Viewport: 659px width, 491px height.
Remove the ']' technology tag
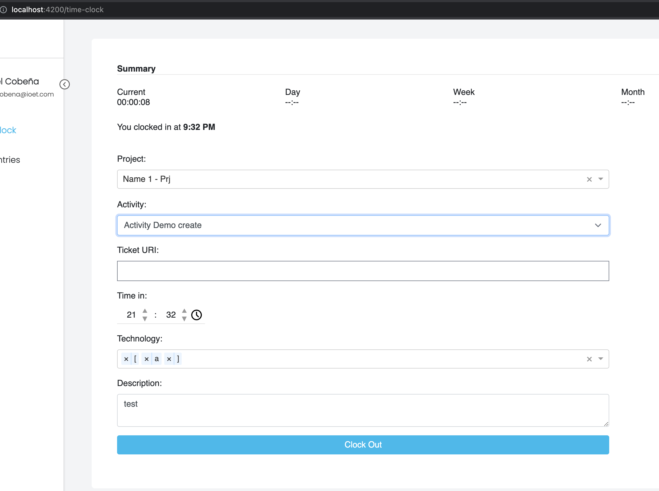point(169,359)
